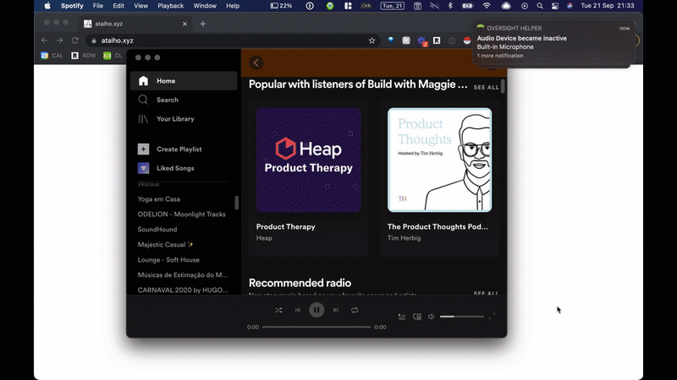
Task: Open the Apple menu
Action: 47,6
